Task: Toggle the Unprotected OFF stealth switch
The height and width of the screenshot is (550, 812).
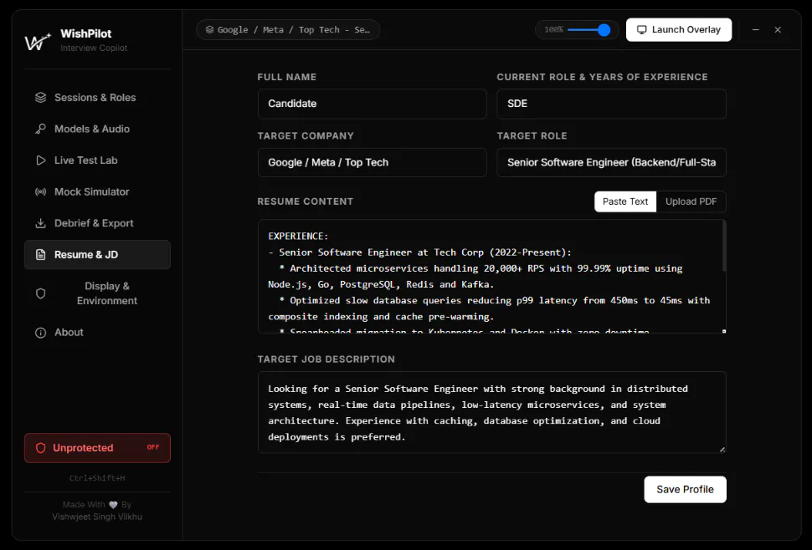Action: coord(97,448)
